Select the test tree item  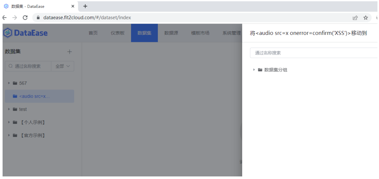[x=39, y=109]
